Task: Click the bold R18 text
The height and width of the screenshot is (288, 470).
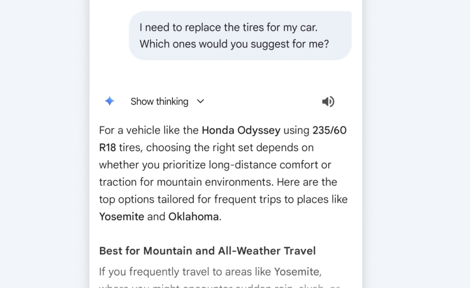Action: 107,147
